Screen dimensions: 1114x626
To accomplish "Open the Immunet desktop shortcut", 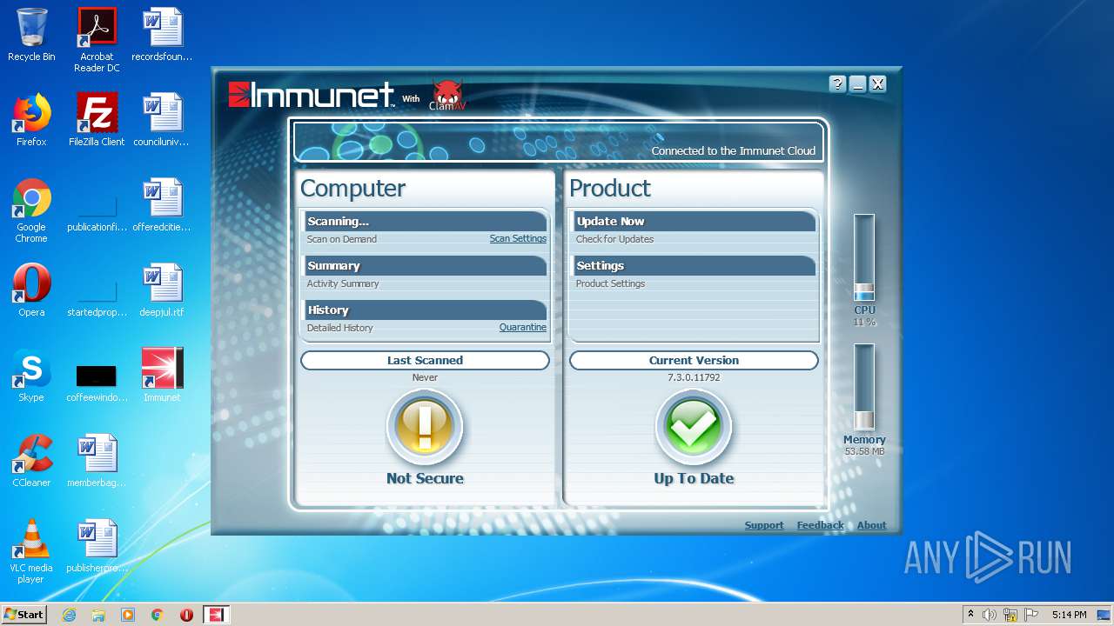I will (x=162, y=376).
